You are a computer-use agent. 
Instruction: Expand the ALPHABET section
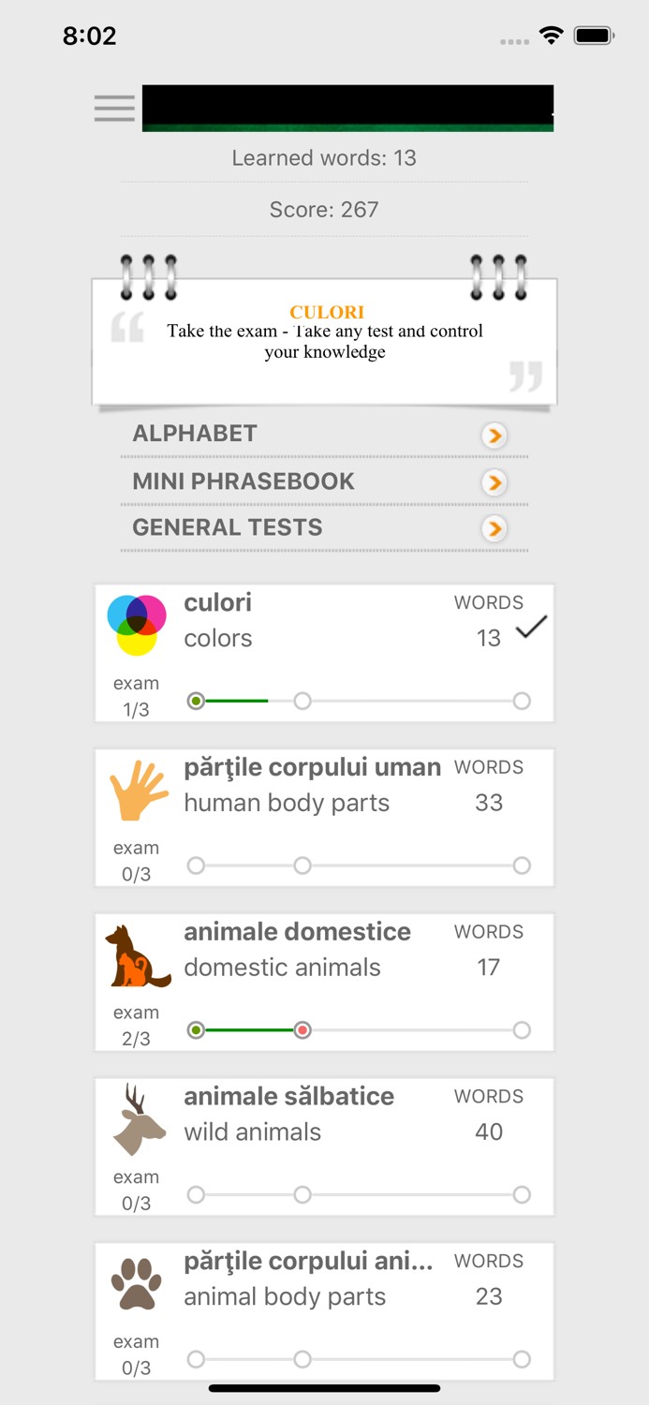click(x=494, y=436)
